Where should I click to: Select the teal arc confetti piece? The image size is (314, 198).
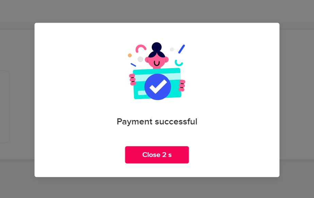pyautogui.click(x=179, y=63)
